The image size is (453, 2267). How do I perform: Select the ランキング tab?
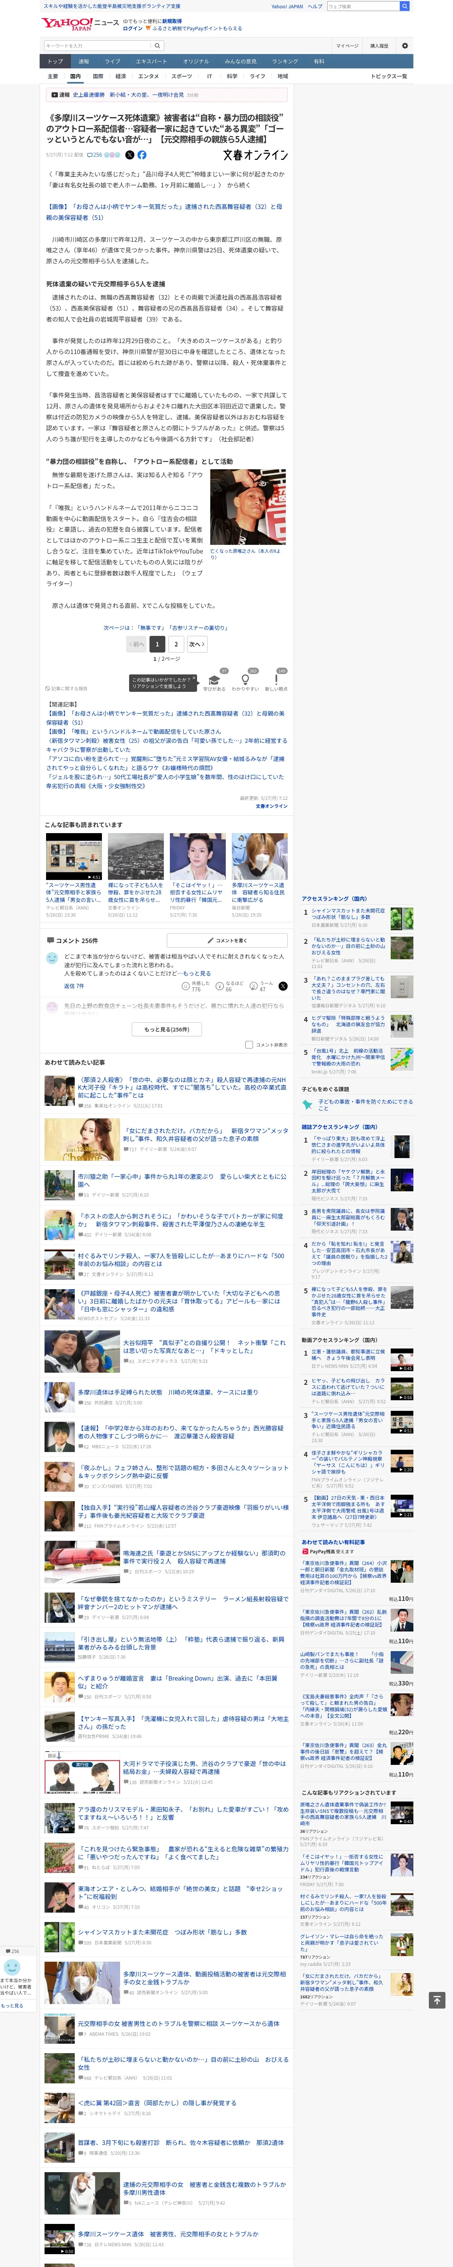tap(285, 62)
